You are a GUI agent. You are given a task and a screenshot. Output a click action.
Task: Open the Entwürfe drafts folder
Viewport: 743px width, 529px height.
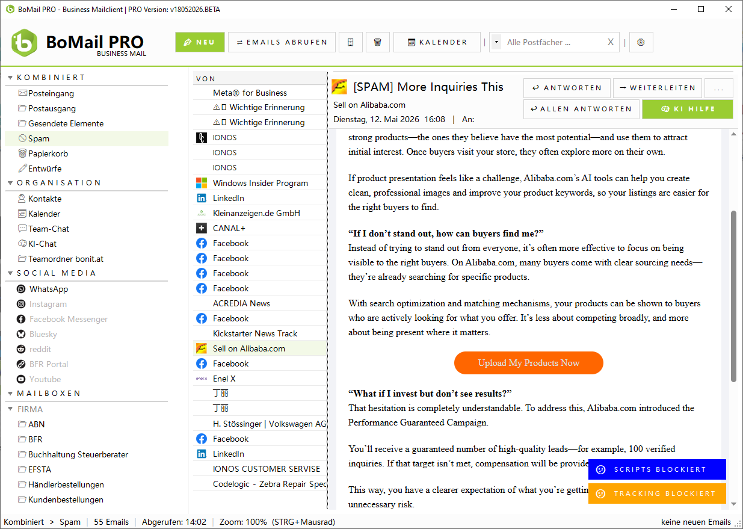click(87, 169)
